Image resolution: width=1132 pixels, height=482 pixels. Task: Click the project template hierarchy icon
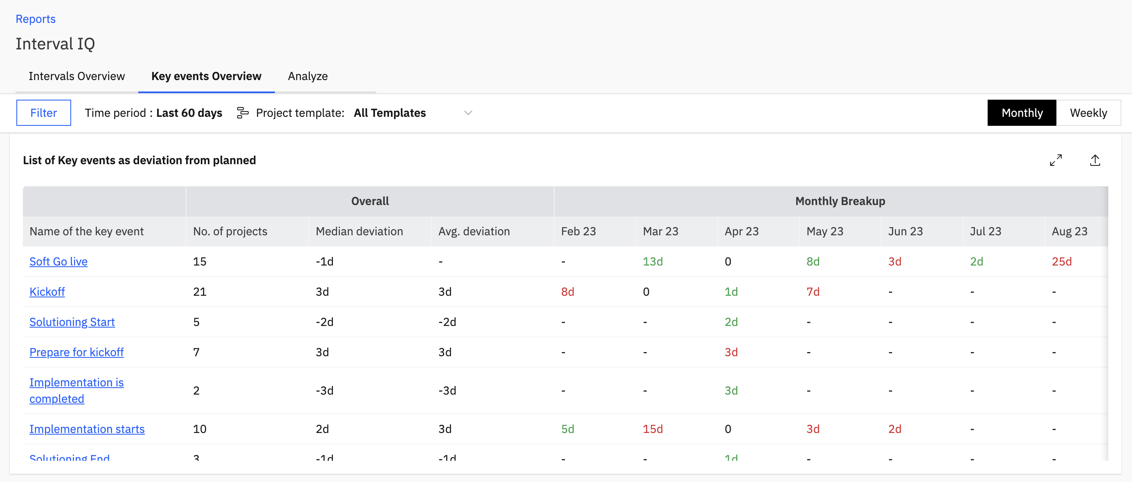pos(243,113)
